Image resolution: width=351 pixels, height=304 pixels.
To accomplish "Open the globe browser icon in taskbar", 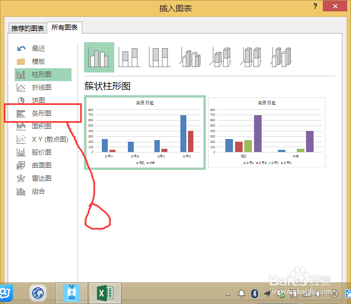I will (x=38, y=293).
